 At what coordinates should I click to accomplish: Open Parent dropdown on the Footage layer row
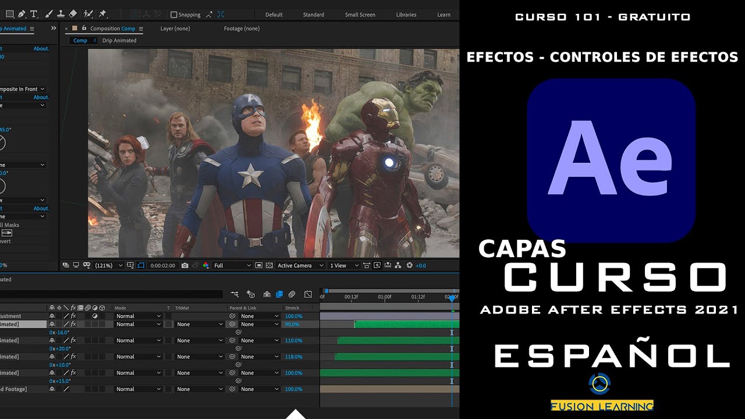[x=260, y=389]
